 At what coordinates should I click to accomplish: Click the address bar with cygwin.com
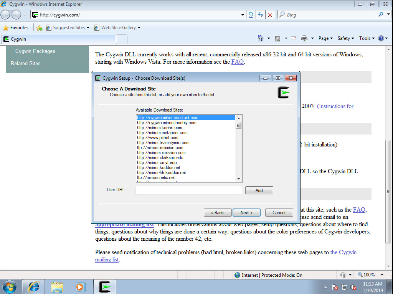click(135, 15)
